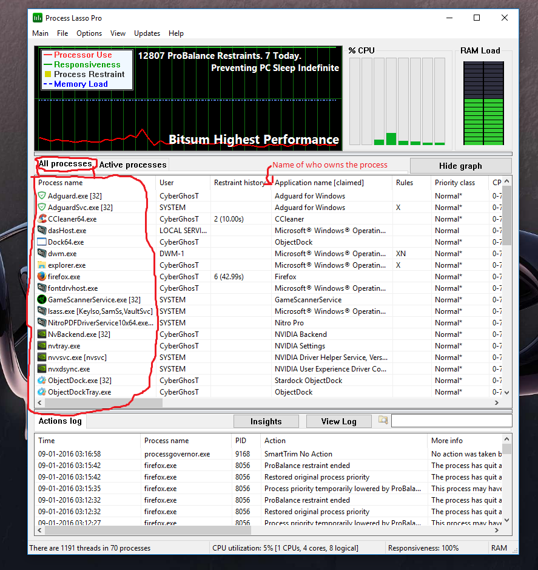Open the View menu
This screenshot has width=538, height=570.
(x=118, y=33)
